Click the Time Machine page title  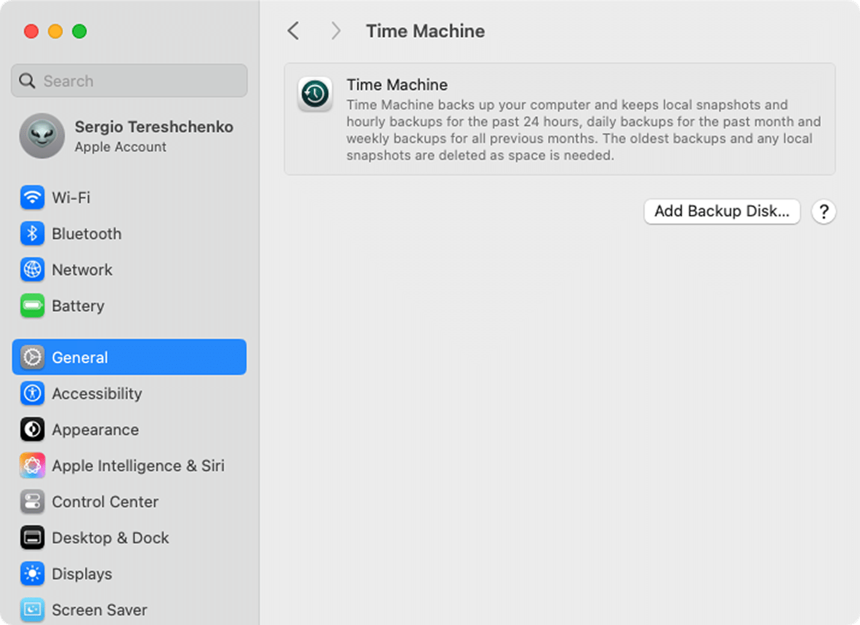click(x=425, y=31)
